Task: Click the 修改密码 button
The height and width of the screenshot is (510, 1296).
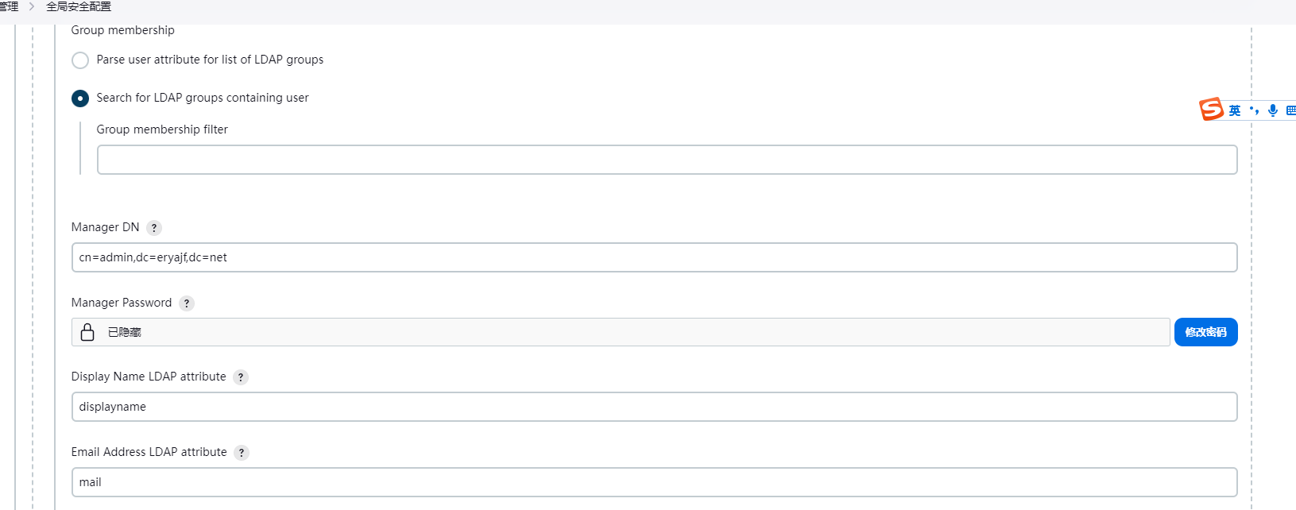Action: coord(1205,332)
